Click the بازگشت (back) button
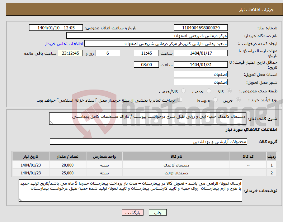Viewport: 283px width, 222px height. pos(133,212)
